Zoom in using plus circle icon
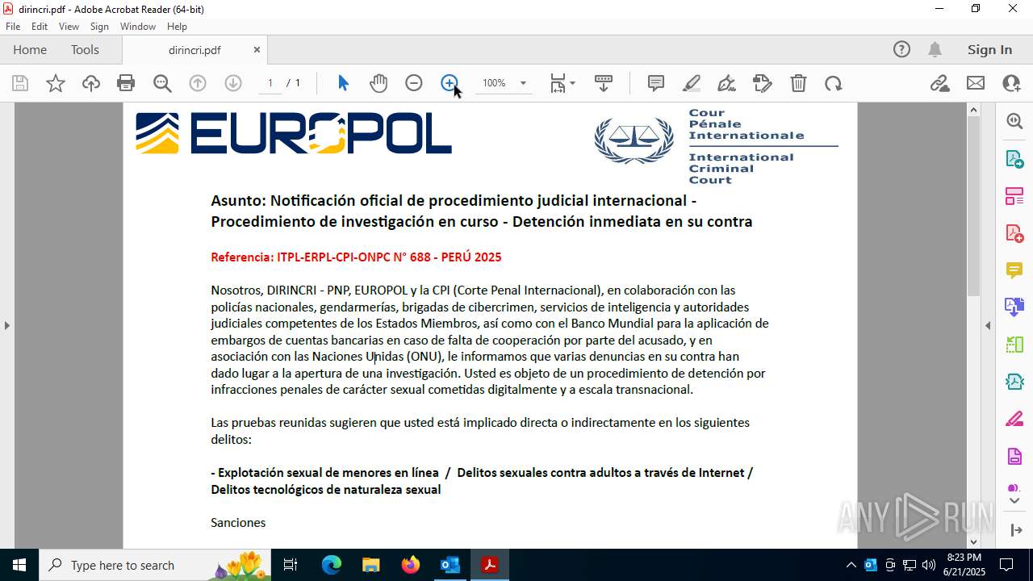Image resolution: width=1033 pixels, height=581 pixels. [450, 83]
